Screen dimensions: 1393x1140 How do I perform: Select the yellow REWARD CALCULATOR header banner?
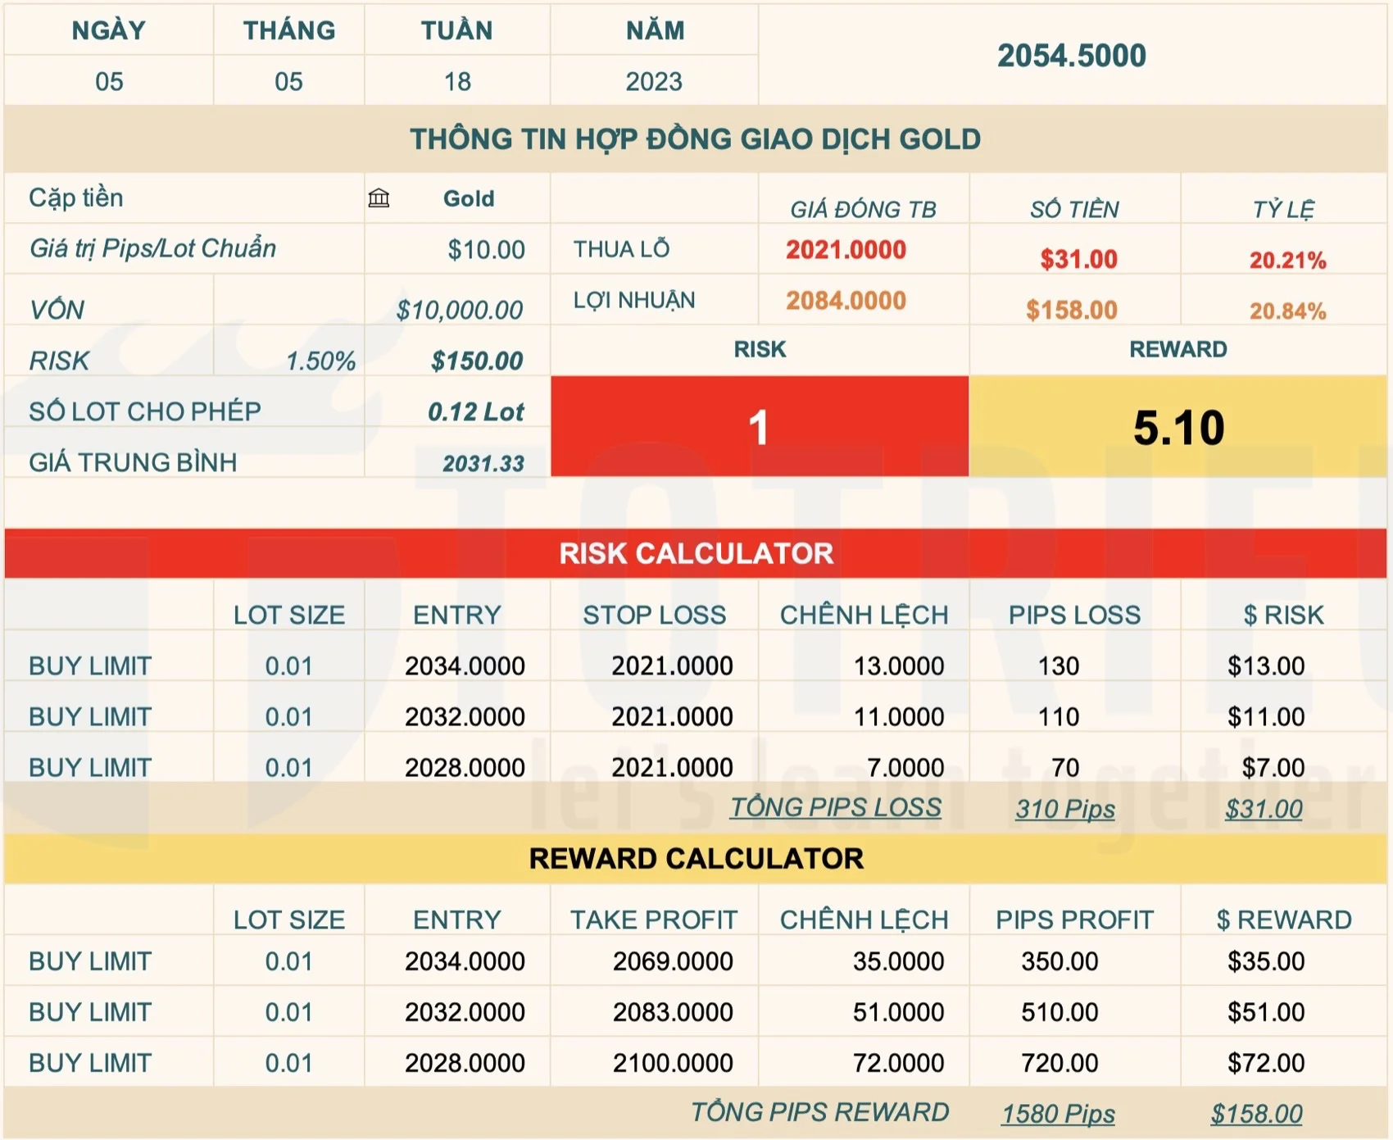click(696, 858)
